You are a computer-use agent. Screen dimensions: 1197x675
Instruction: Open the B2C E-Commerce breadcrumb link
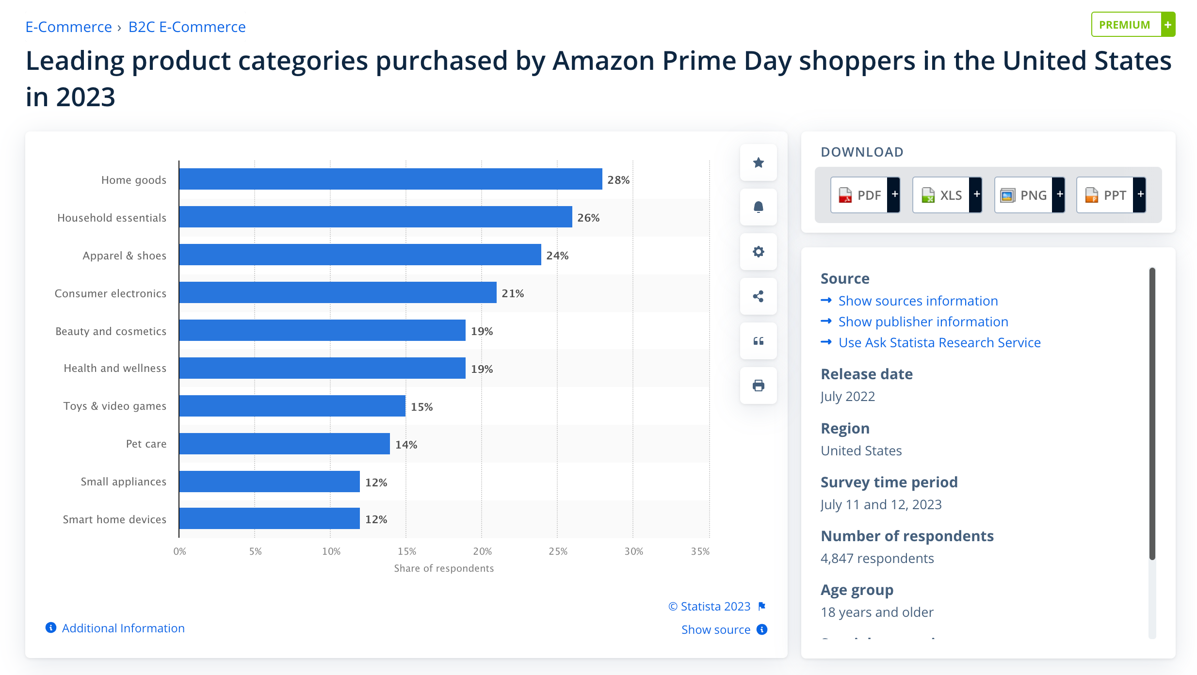(187, 27)
